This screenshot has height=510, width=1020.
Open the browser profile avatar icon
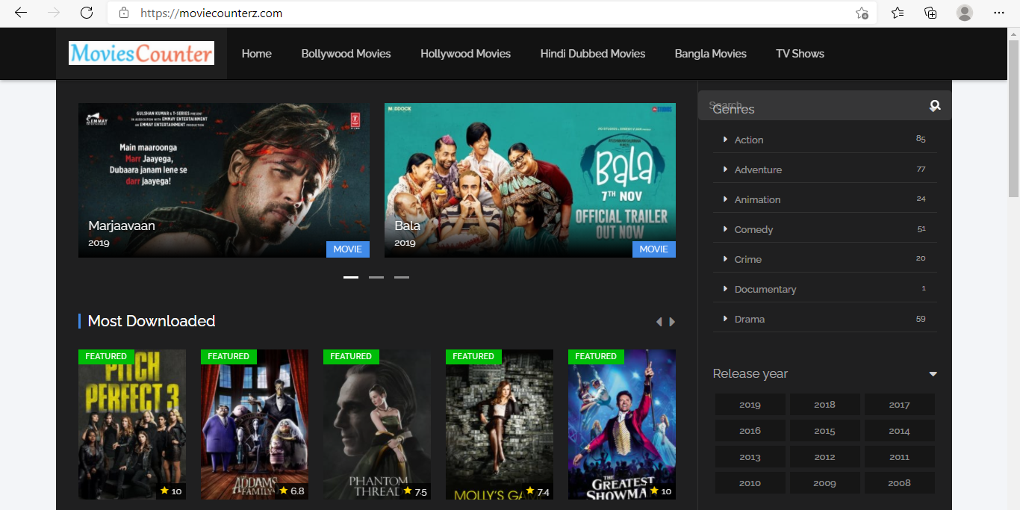pos(965,13)
